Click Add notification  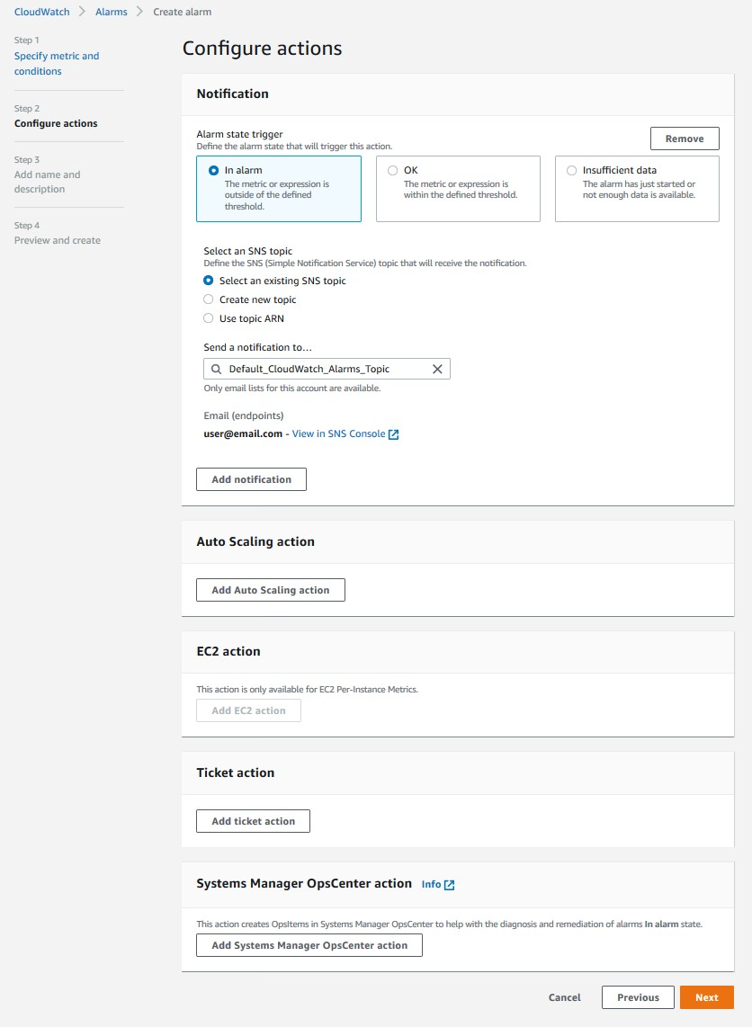point(251,479)
